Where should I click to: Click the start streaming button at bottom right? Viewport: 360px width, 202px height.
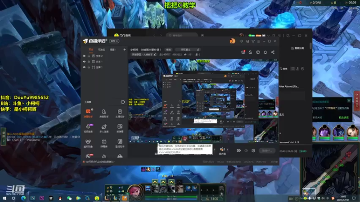[267, 150]
